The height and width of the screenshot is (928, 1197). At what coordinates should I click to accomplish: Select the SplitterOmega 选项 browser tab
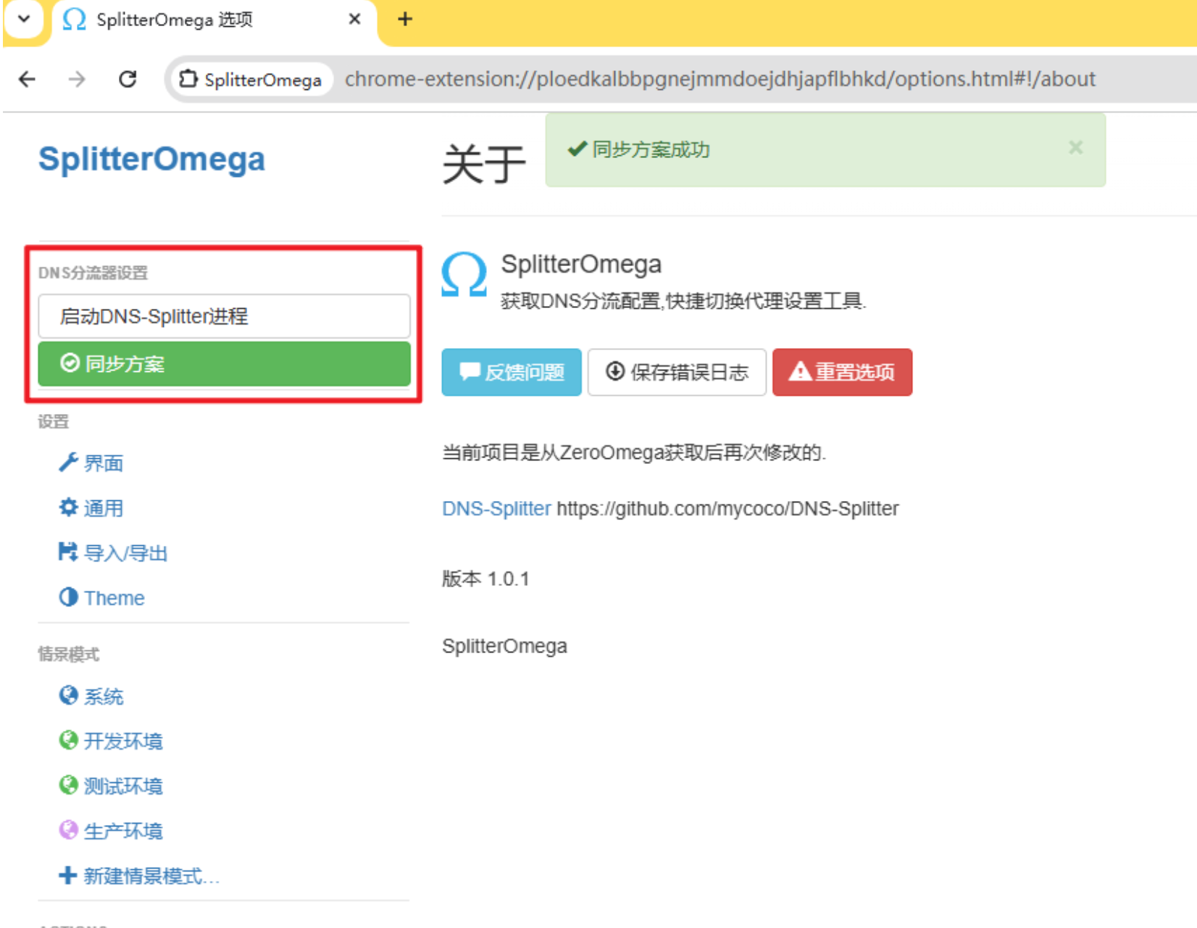tap(214, 22)
